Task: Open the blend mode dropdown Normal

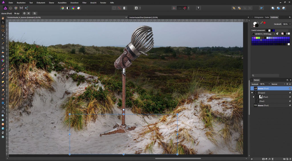Action: pos(278,84)
